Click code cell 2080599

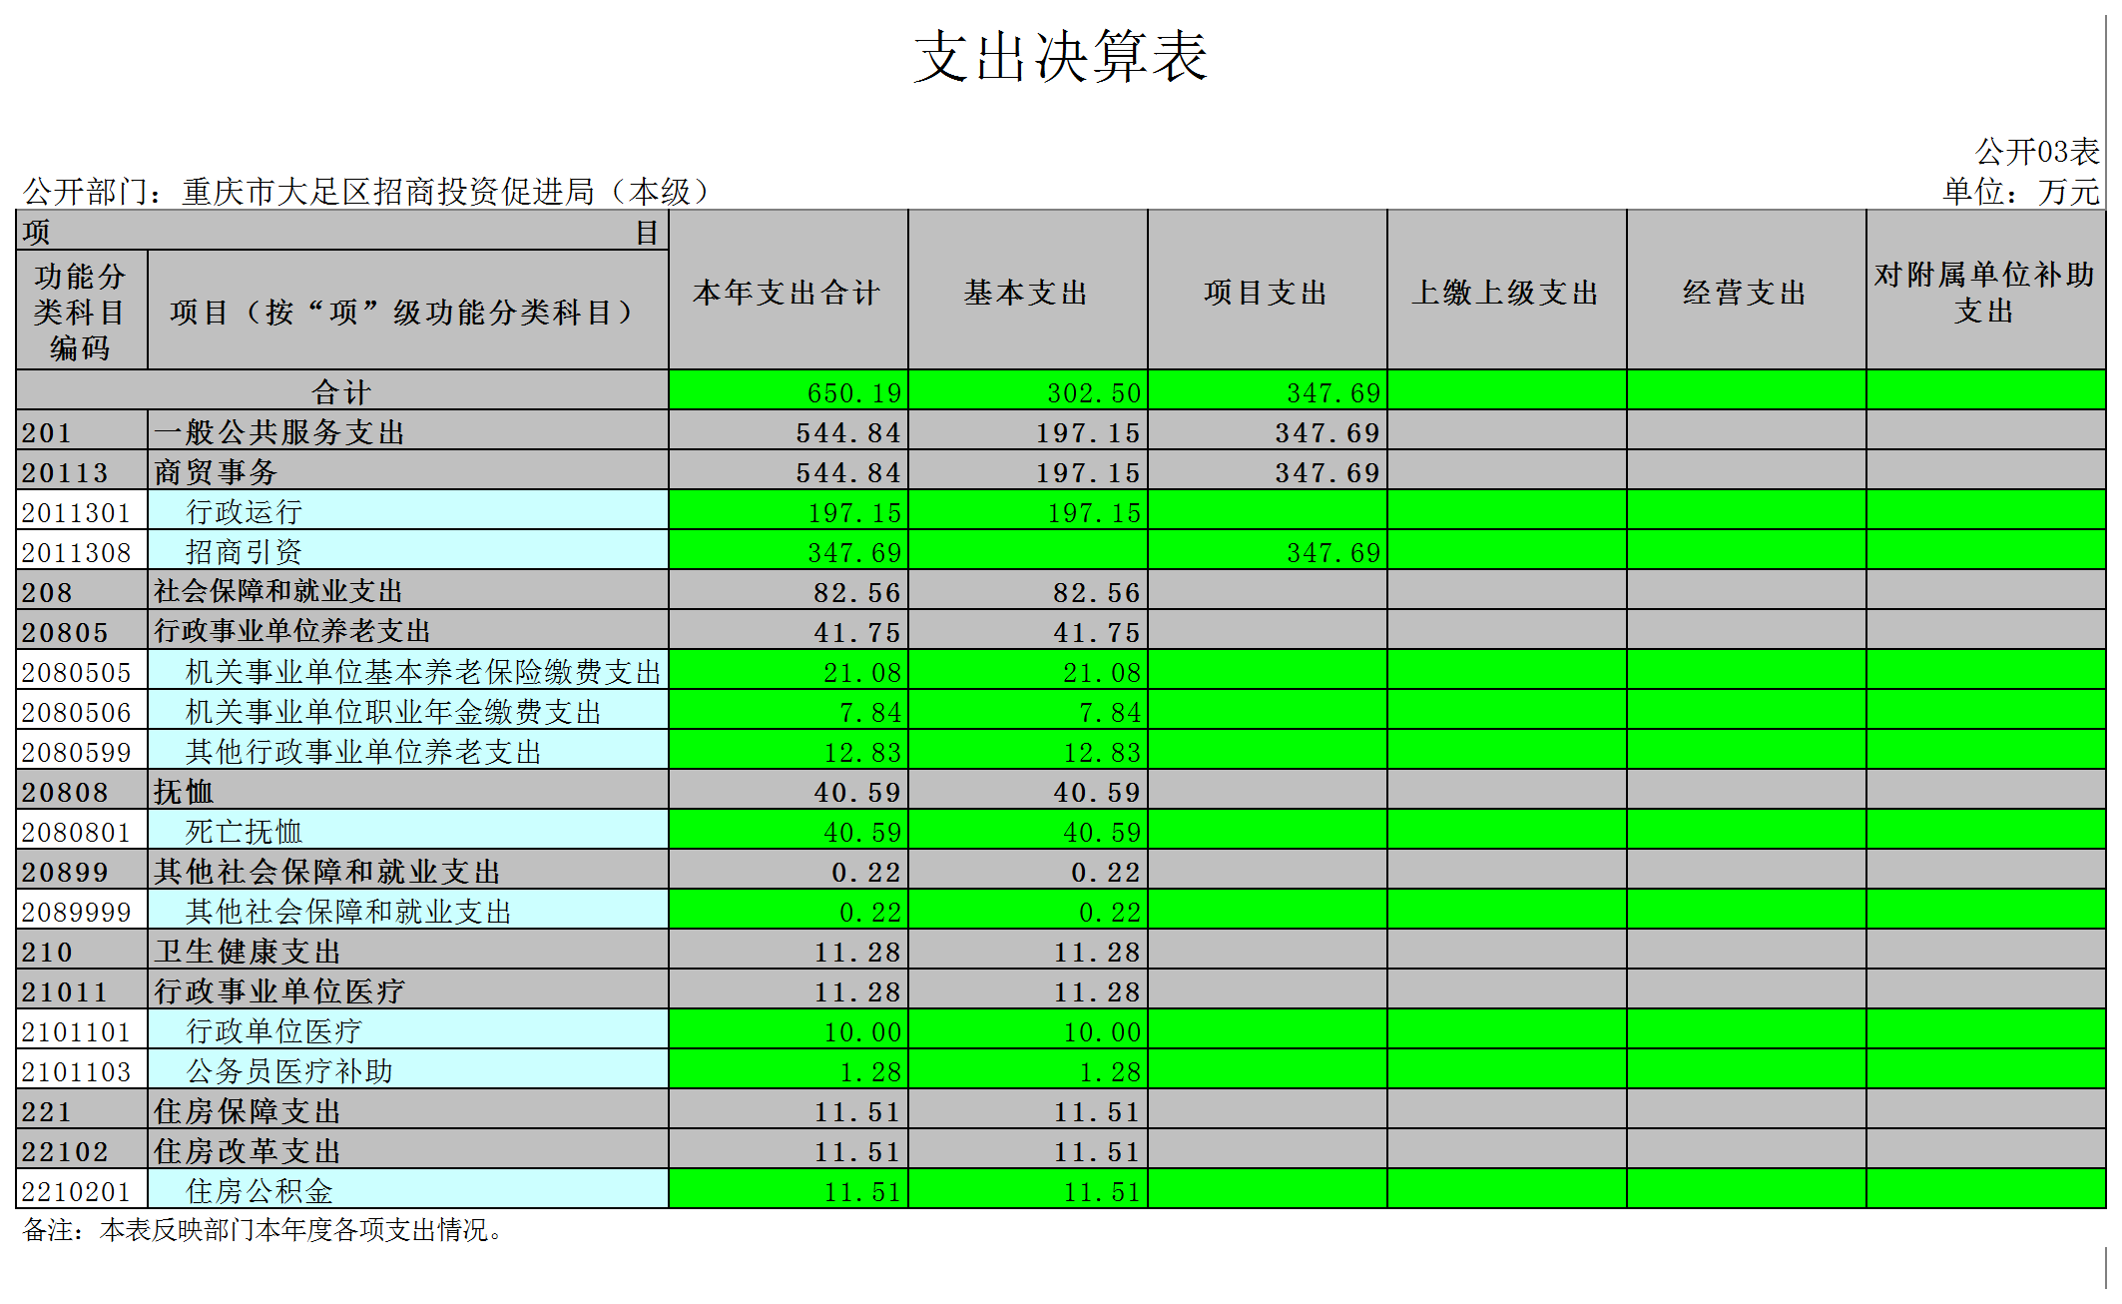click(82, 750)
